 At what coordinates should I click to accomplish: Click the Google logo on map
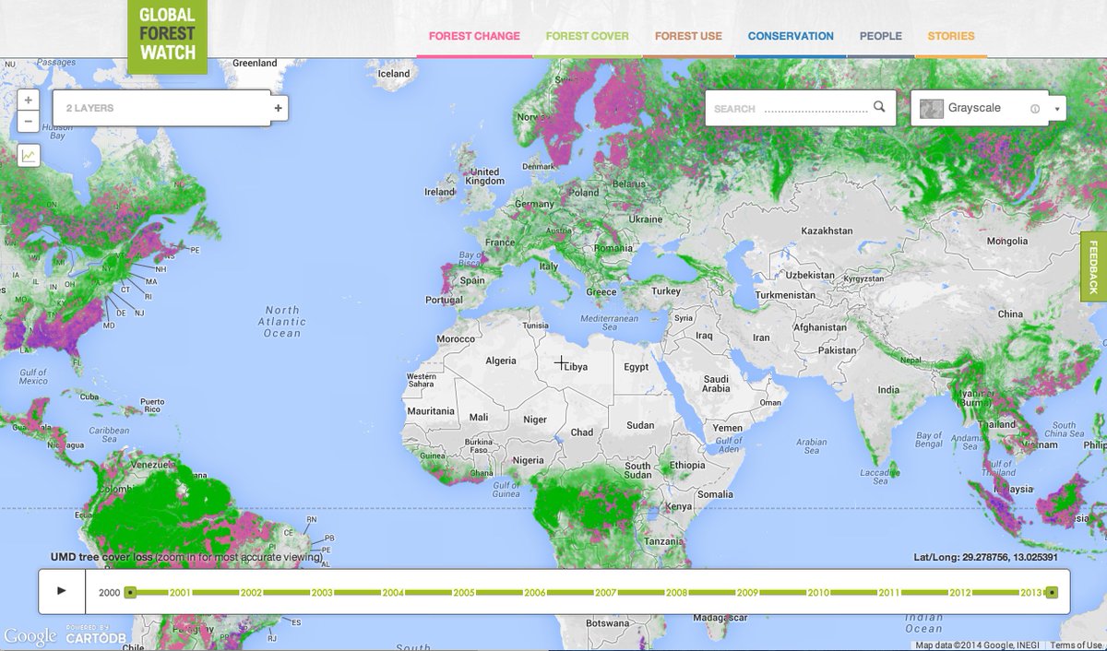(30, 636)
